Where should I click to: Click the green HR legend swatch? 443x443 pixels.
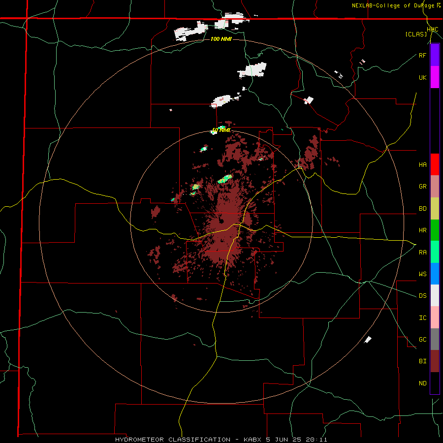click(x=435, y=230)
